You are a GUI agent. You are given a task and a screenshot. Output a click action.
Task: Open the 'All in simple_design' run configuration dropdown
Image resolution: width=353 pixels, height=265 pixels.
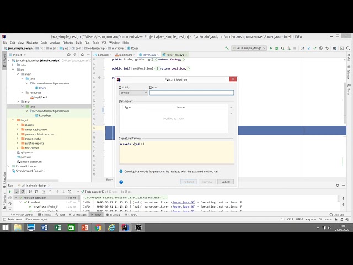pyautogui.click(x=249, y=48)
